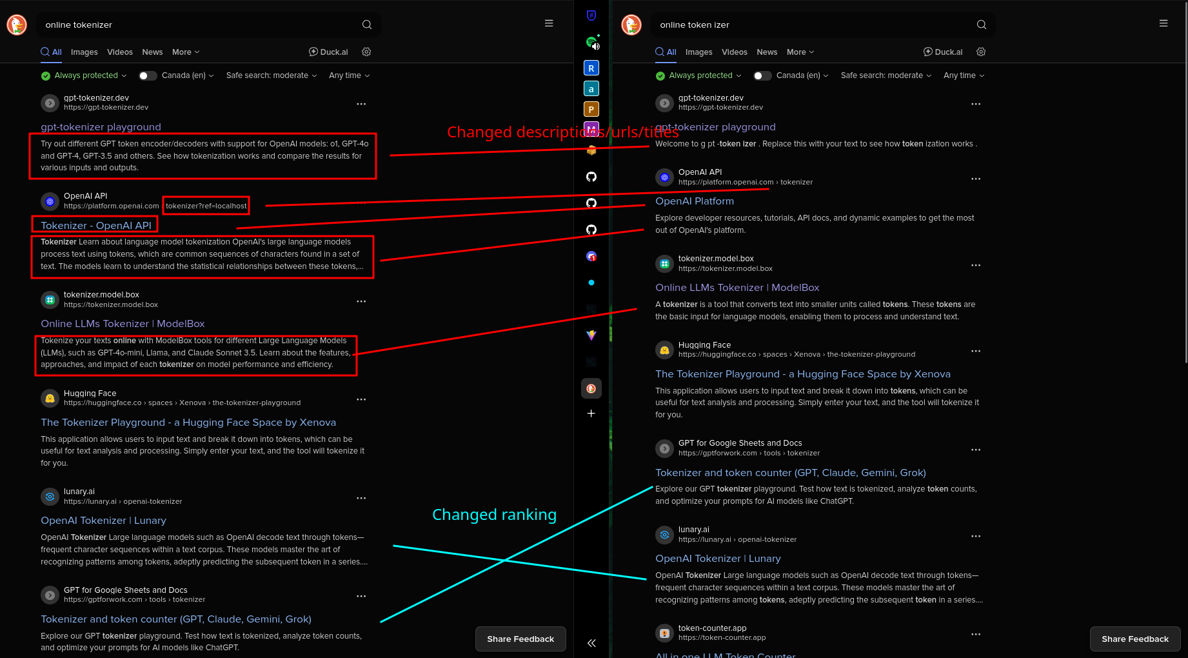This screenshot has height=658, width=1188.
Task: Click the DuckDuckGo logo in right window
Action: point(631,25)
